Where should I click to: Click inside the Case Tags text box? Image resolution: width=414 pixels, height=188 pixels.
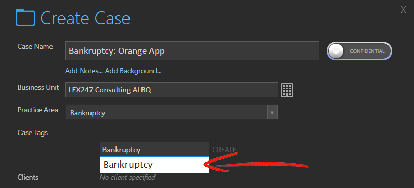tap(154, 150)
